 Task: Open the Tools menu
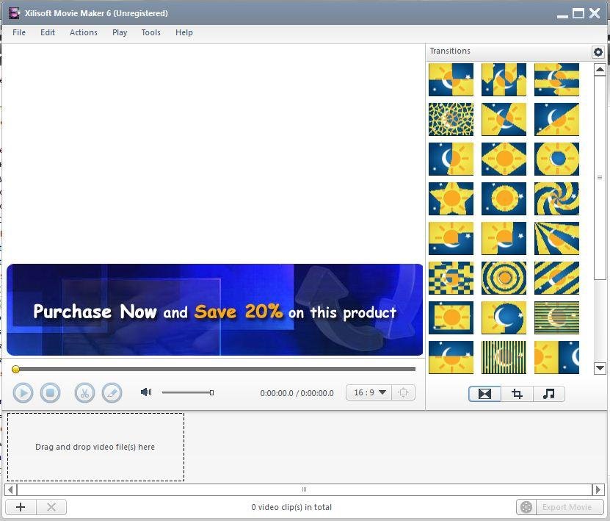point(150,32)
